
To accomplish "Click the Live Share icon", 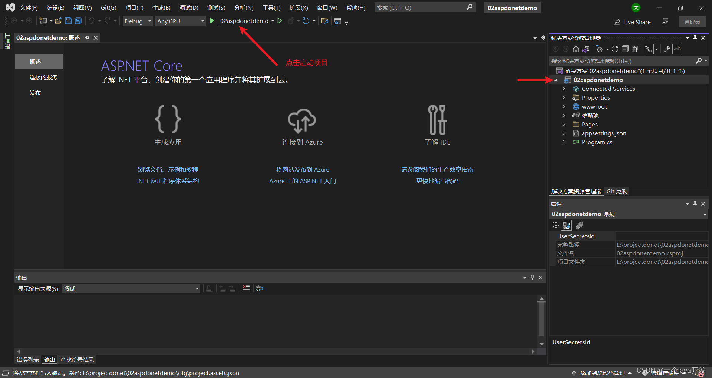I will 617,22.
